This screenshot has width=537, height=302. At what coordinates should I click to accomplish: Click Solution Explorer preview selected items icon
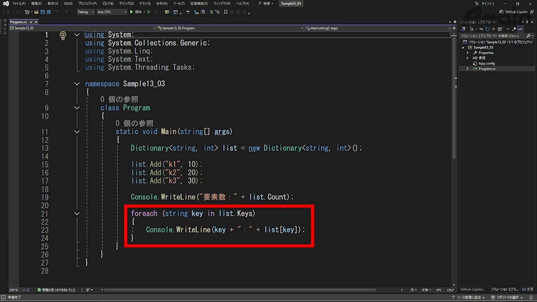pos(520,29)
